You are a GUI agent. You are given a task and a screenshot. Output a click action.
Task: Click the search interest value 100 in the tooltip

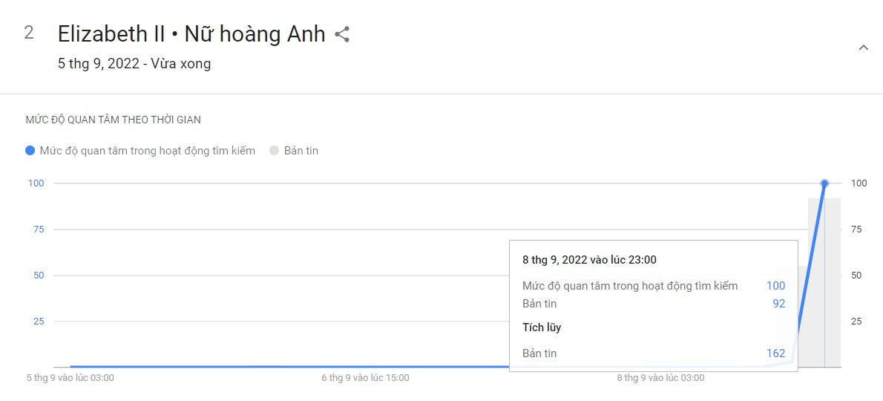click(x=775, y=286)
